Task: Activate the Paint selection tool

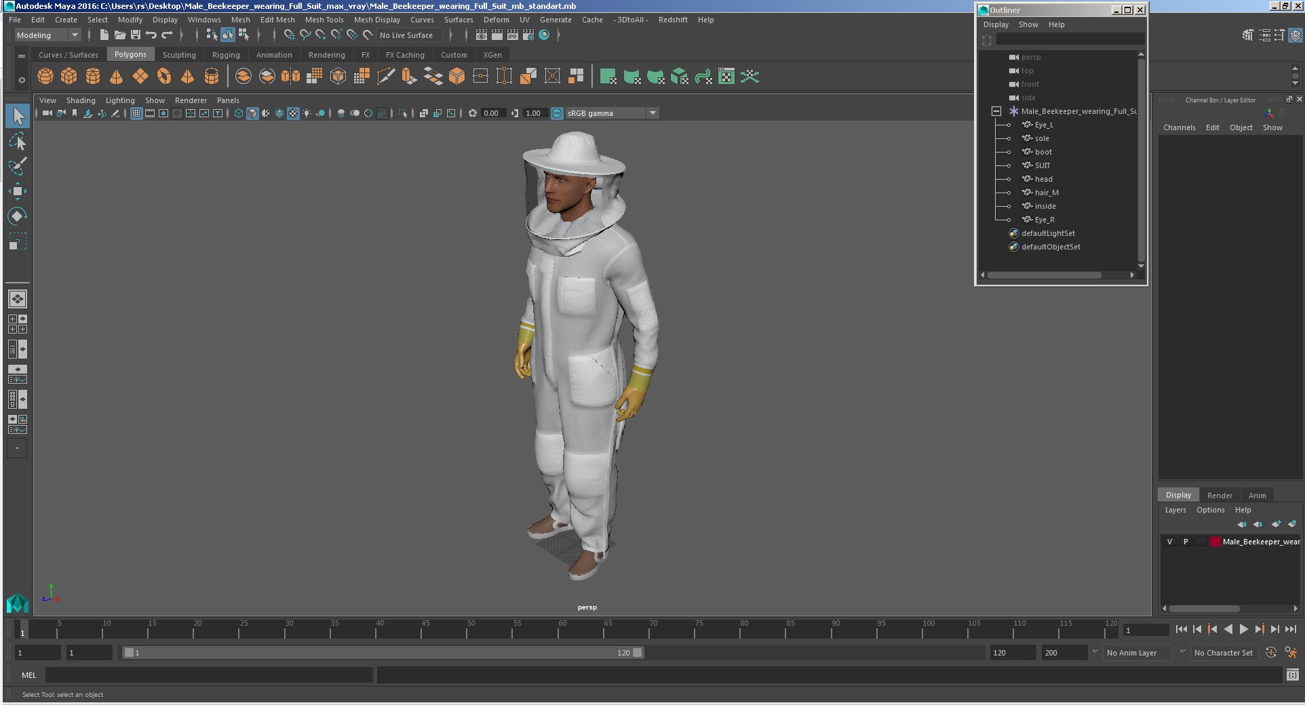Action: pos(18,166)
